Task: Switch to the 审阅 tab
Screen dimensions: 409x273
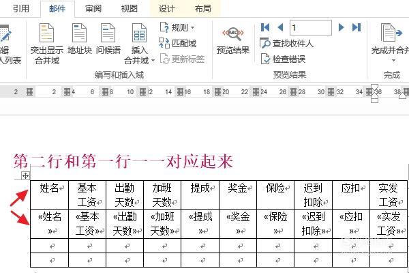Action: (93, 9)
